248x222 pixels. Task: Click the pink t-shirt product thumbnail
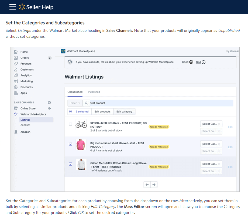[81, 145]
